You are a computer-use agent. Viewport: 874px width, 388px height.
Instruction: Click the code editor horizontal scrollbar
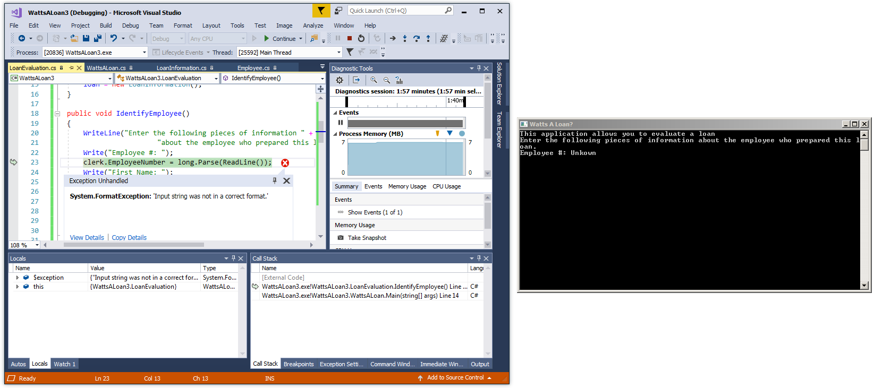pos(134,245)
